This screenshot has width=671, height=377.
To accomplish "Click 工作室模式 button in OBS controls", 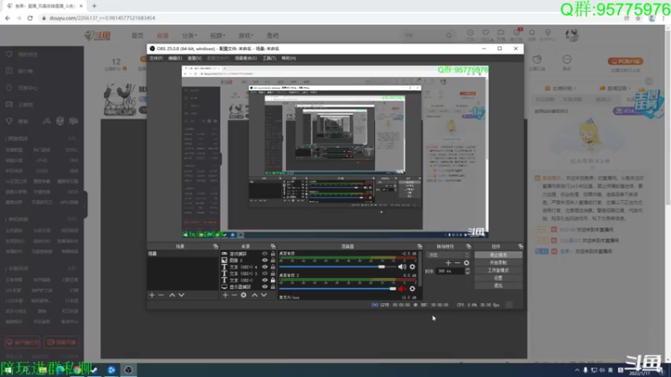I will point(498,270).
